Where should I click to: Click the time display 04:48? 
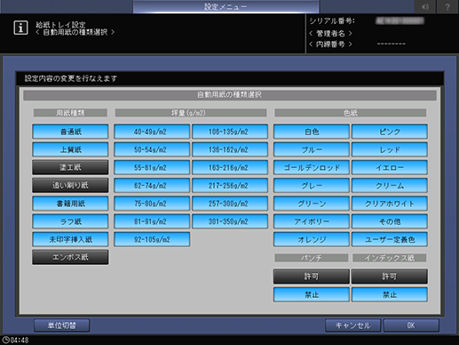pyautogui.click(x=20, y=340)
